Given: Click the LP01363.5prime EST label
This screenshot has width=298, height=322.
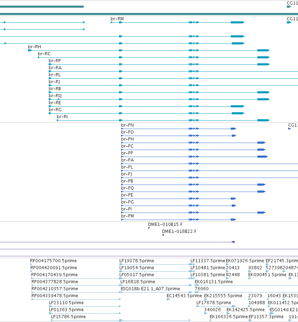Looking at the screenshot, I should (66, 310).
